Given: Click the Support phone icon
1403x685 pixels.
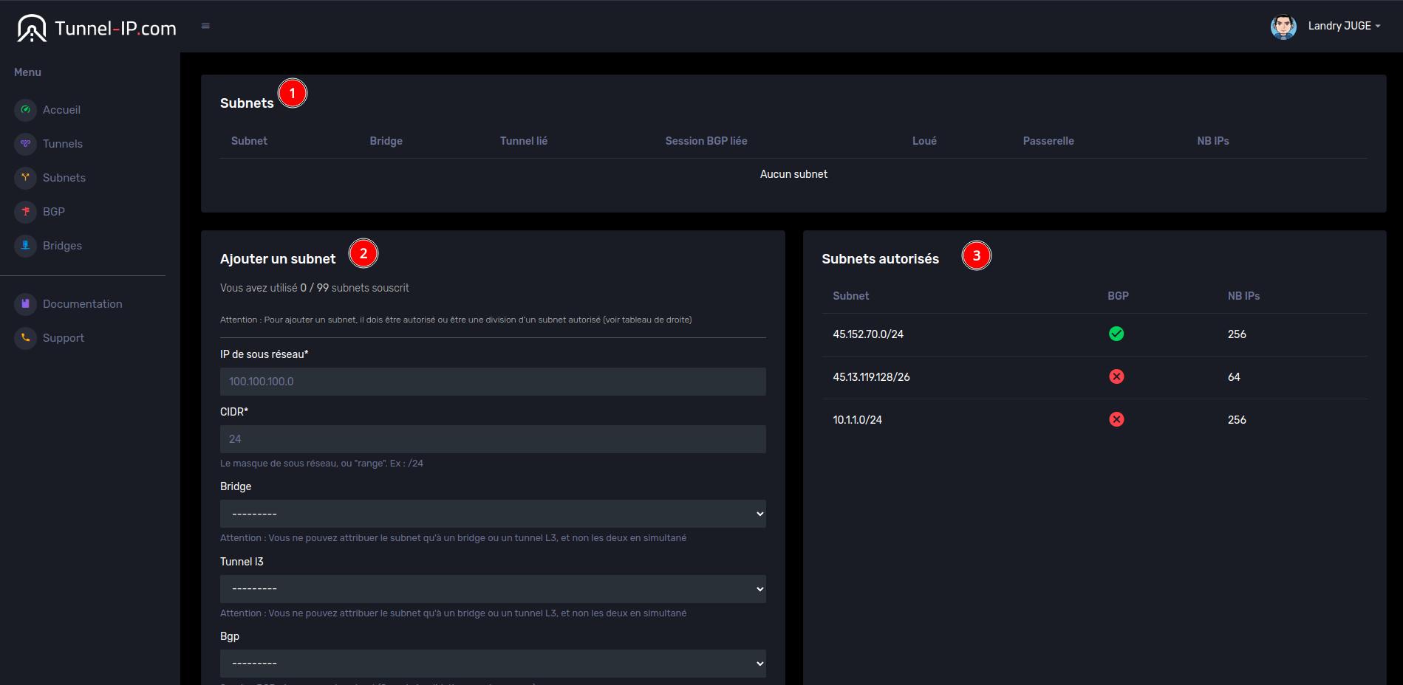Looking at the screenshot, I should click(x=26, y=338).
